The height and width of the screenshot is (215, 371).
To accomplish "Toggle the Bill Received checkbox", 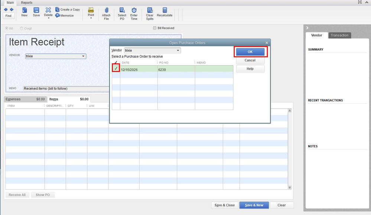I will click(155, 28).
